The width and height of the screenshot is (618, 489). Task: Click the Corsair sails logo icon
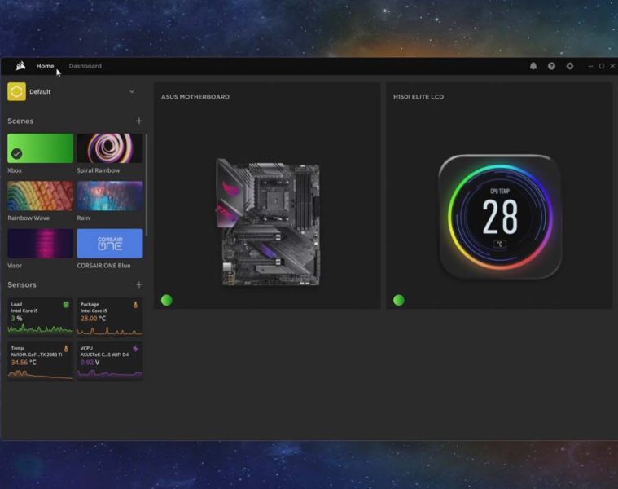[x=20, y=66]
